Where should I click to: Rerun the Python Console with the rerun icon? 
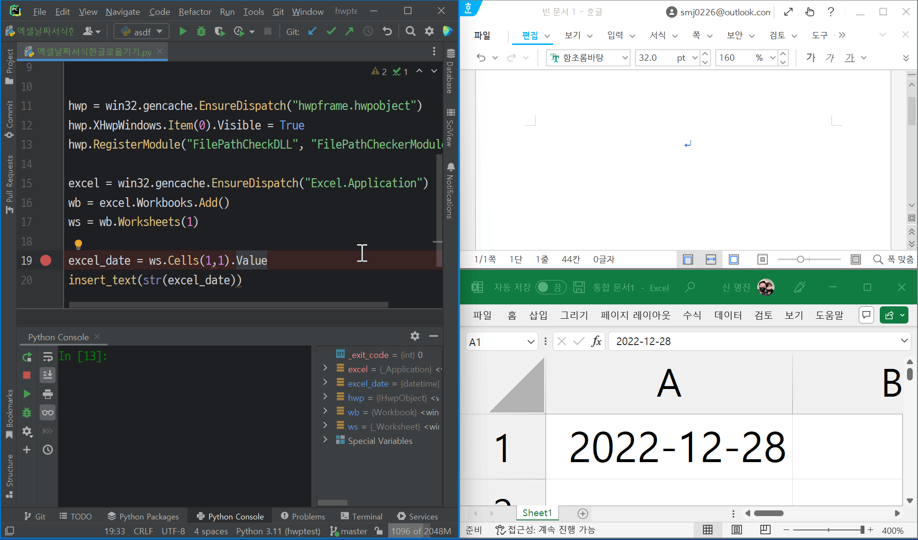pos(27,356)
